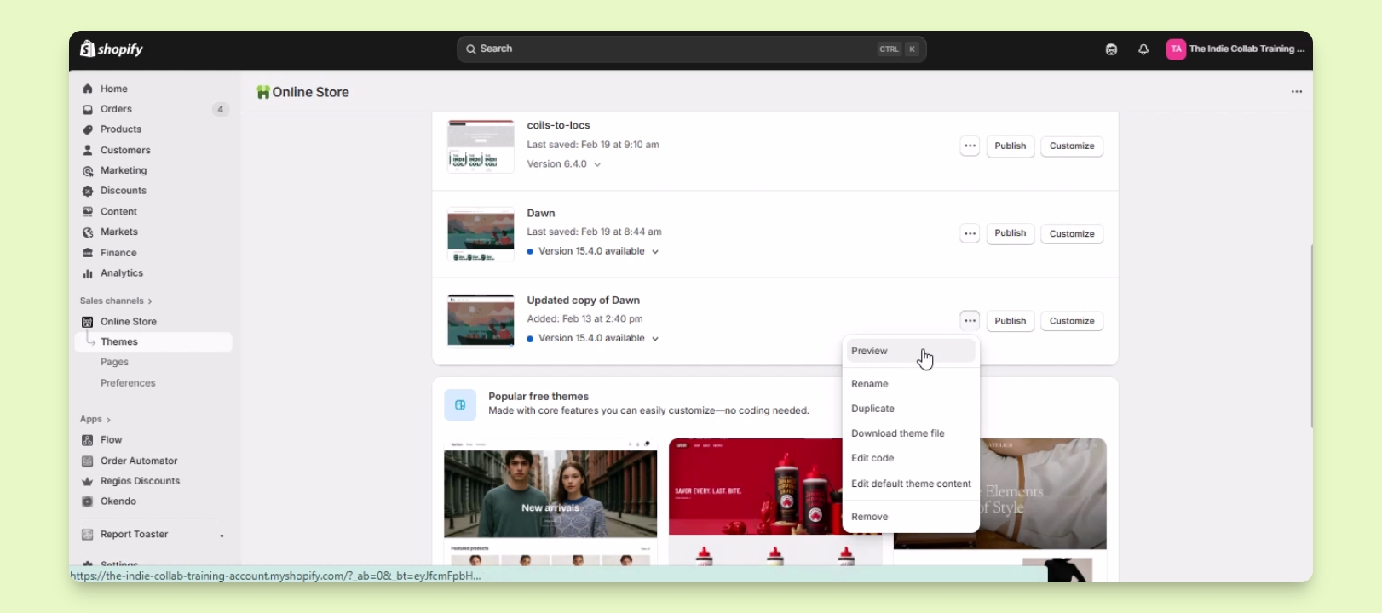Open the New arrivals free theme preview
The width and height of the screenshot is (1382, 613).
(x=550, y=501)
